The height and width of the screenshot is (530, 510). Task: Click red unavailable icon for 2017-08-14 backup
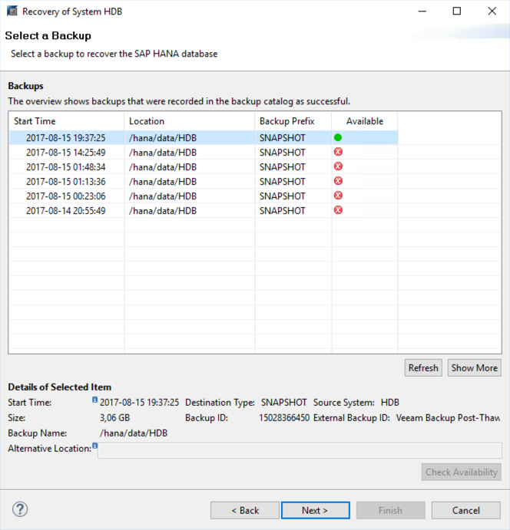(338, 210)
